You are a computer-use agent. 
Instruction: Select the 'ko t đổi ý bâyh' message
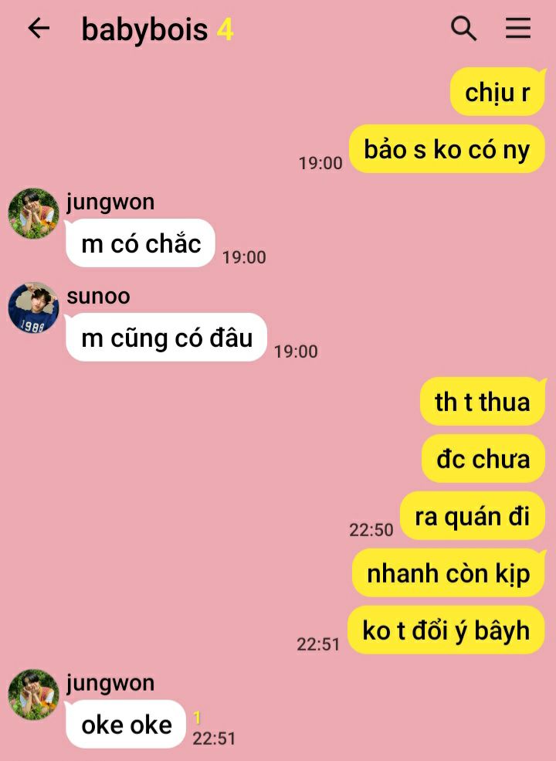pos(446,630)
